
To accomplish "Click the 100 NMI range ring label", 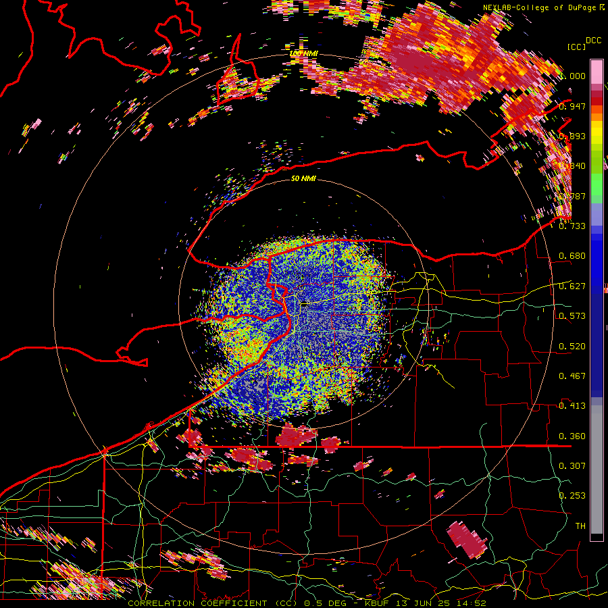I will pyautogui.click(x=303, y=53).
